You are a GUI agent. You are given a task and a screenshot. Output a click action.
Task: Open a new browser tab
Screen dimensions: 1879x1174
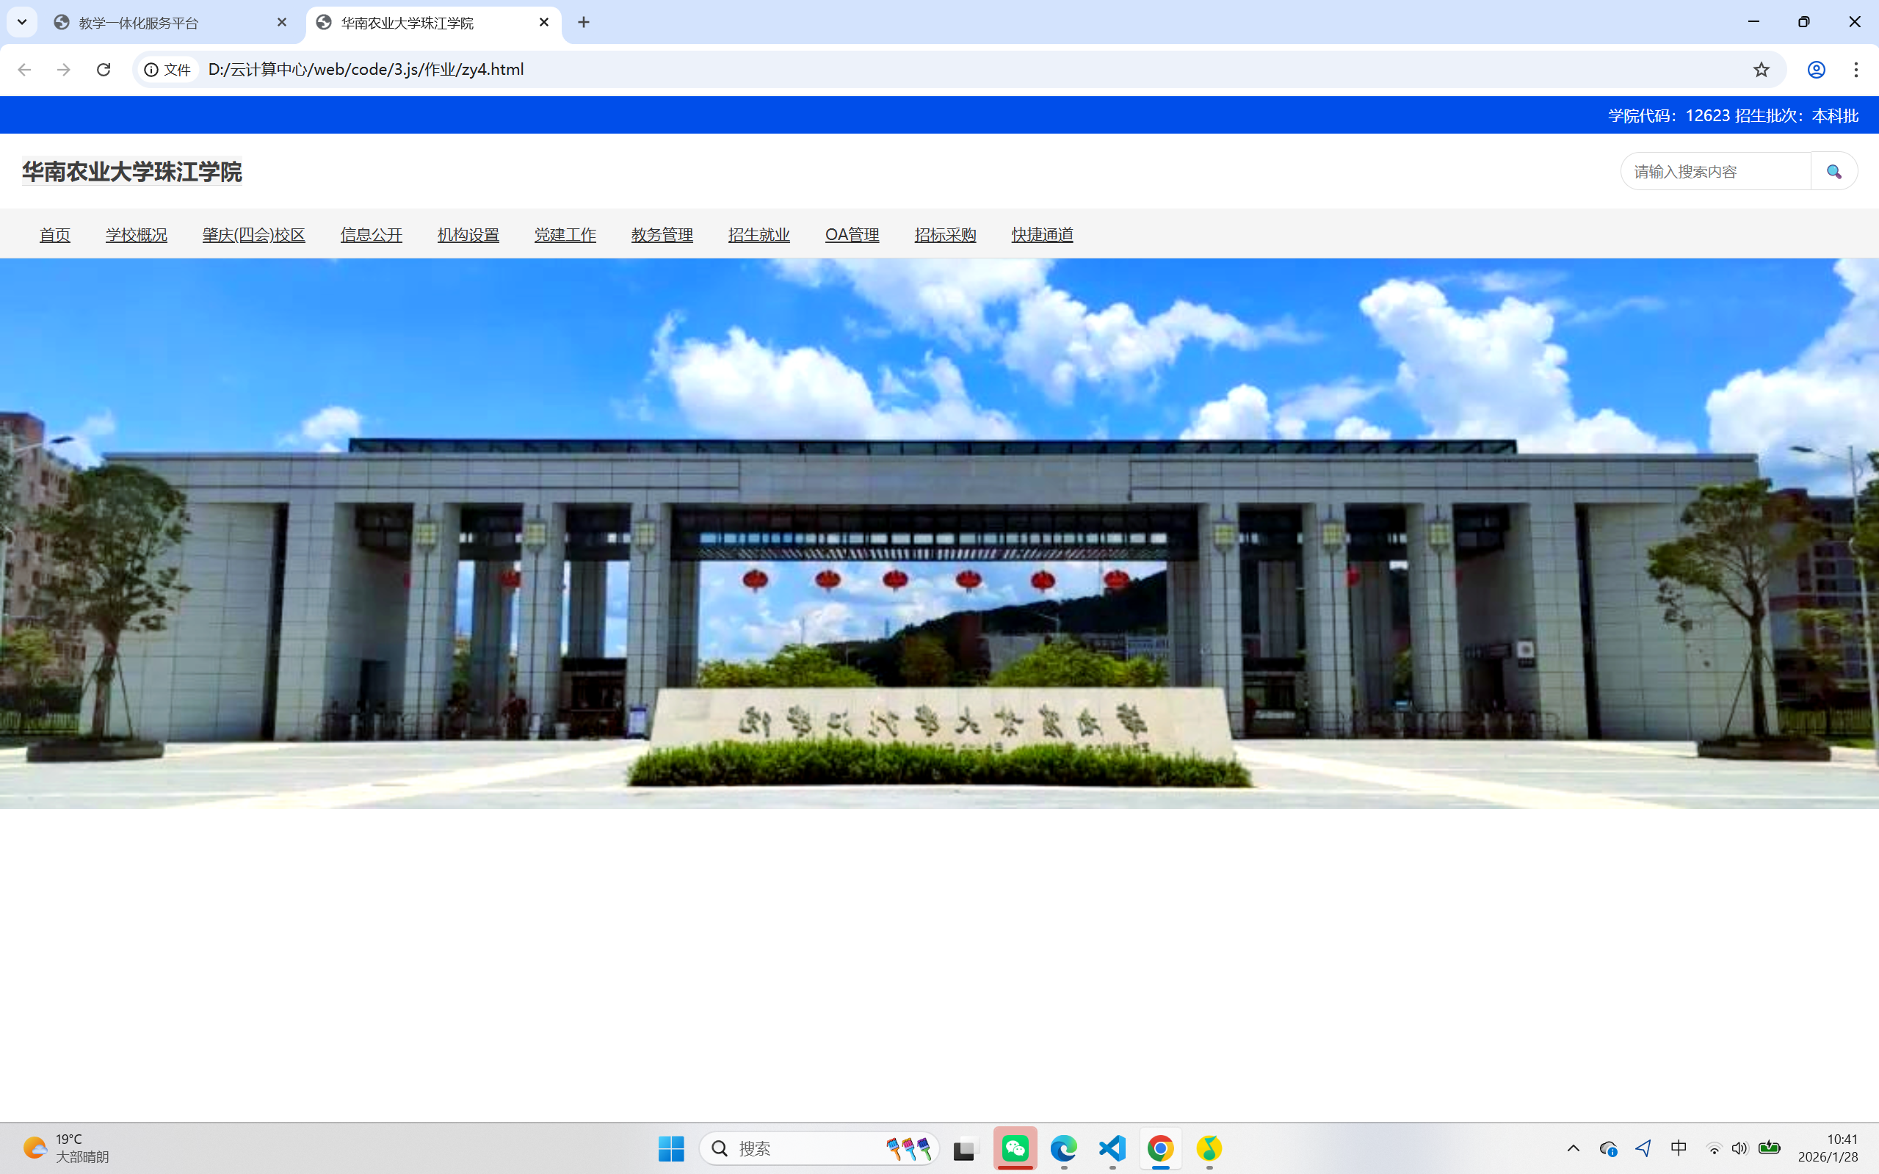click(x=584, y=23)
